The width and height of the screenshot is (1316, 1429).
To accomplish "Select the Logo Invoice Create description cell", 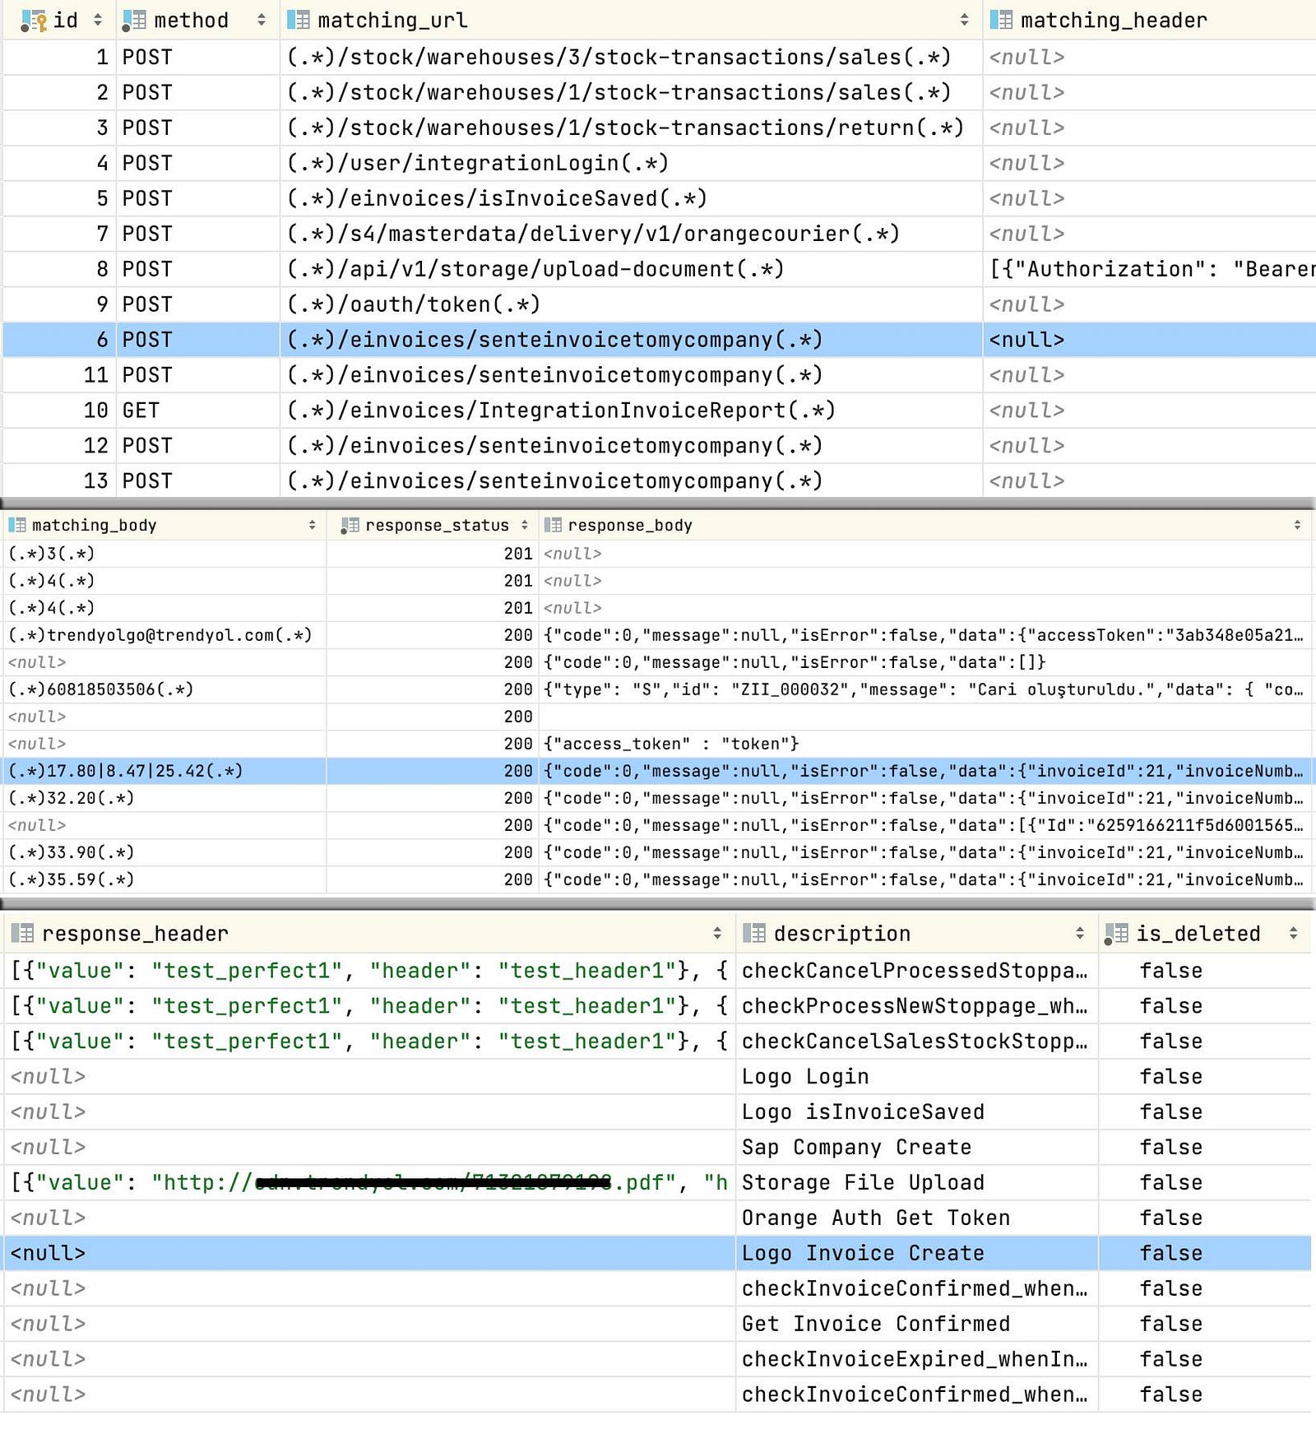I will (x=917, y=1253).
